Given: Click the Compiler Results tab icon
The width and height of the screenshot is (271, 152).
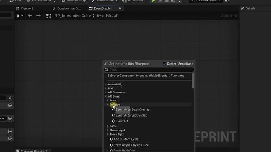Looking at the screenshot, I should 18,151.
